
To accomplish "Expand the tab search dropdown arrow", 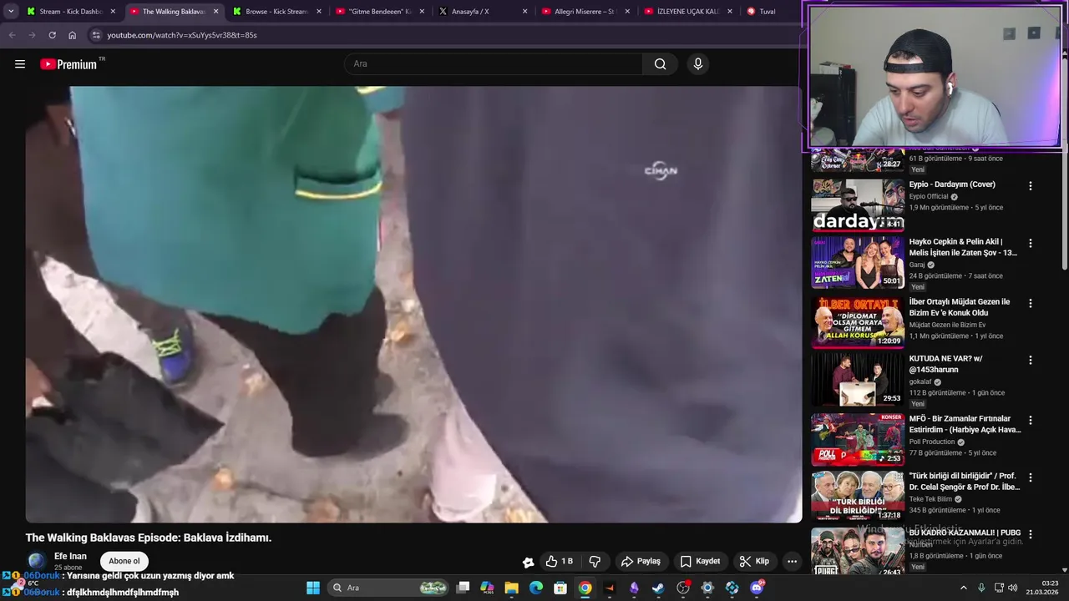I will pyautogui.click(x=11, y=12).
